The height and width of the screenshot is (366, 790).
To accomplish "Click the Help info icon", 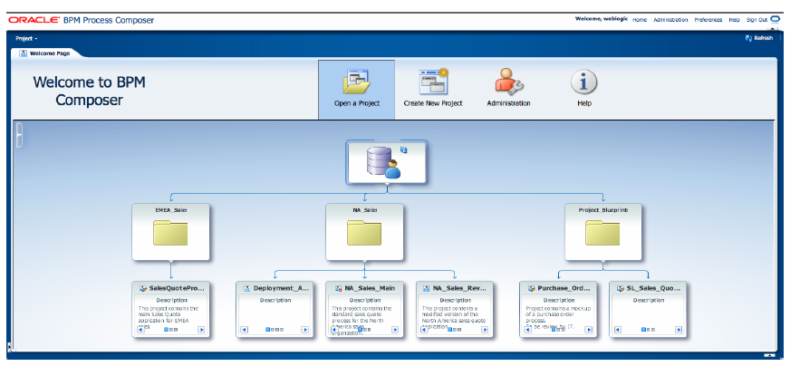I will point(584,82).
